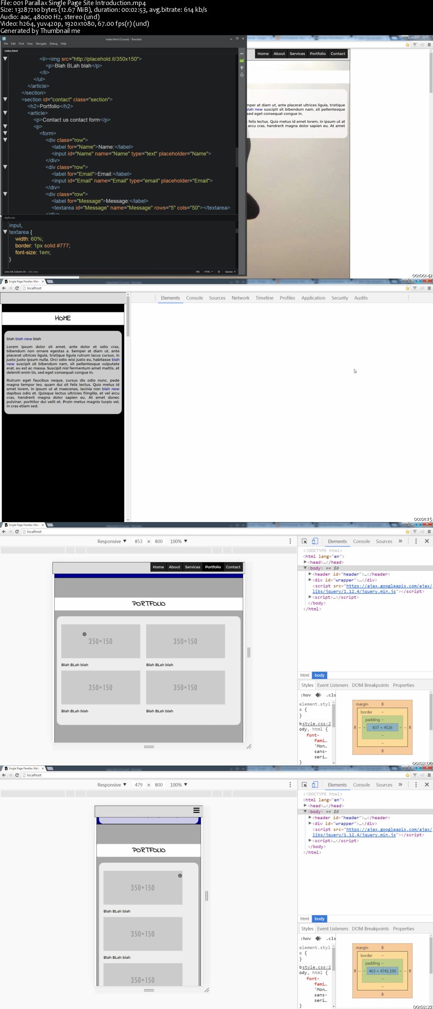Select the index.html tab in Brackets
This screenshot has width=433, height=1009.
pyautogui.click(x=11, y=51)
